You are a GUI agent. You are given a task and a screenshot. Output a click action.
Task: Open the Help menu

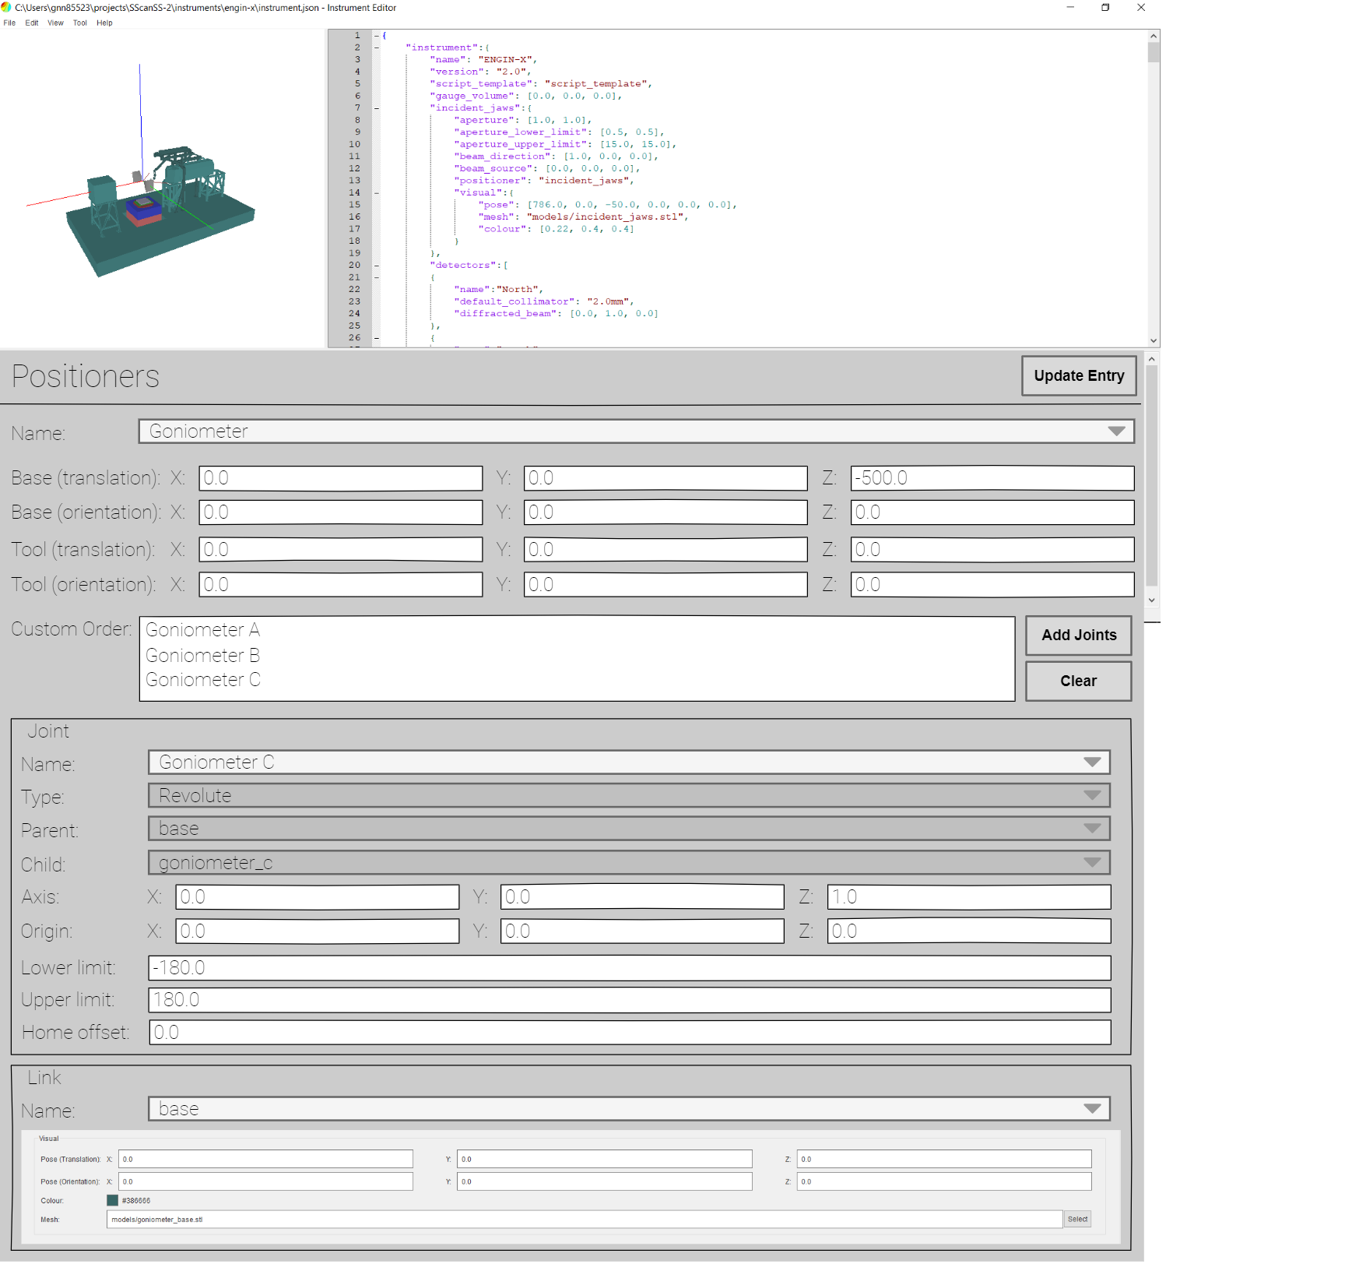104,23
